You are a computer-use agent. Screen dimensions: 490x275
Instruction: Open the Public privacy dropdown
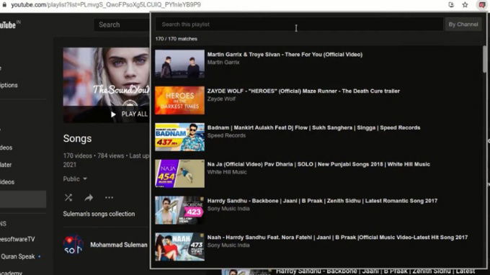tap(75, 179)
